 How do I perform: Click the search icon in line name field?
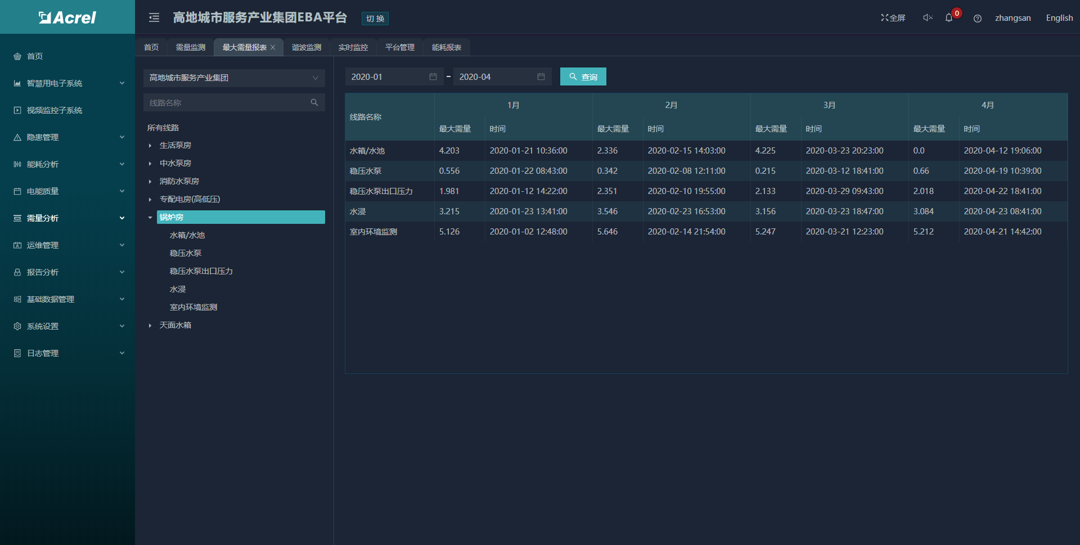click(x=314, y=102)
